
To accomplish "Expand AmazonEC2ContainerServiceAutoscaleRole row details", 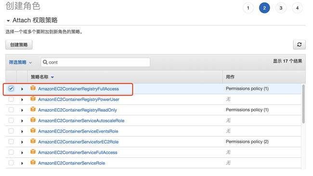I will 22,121.
